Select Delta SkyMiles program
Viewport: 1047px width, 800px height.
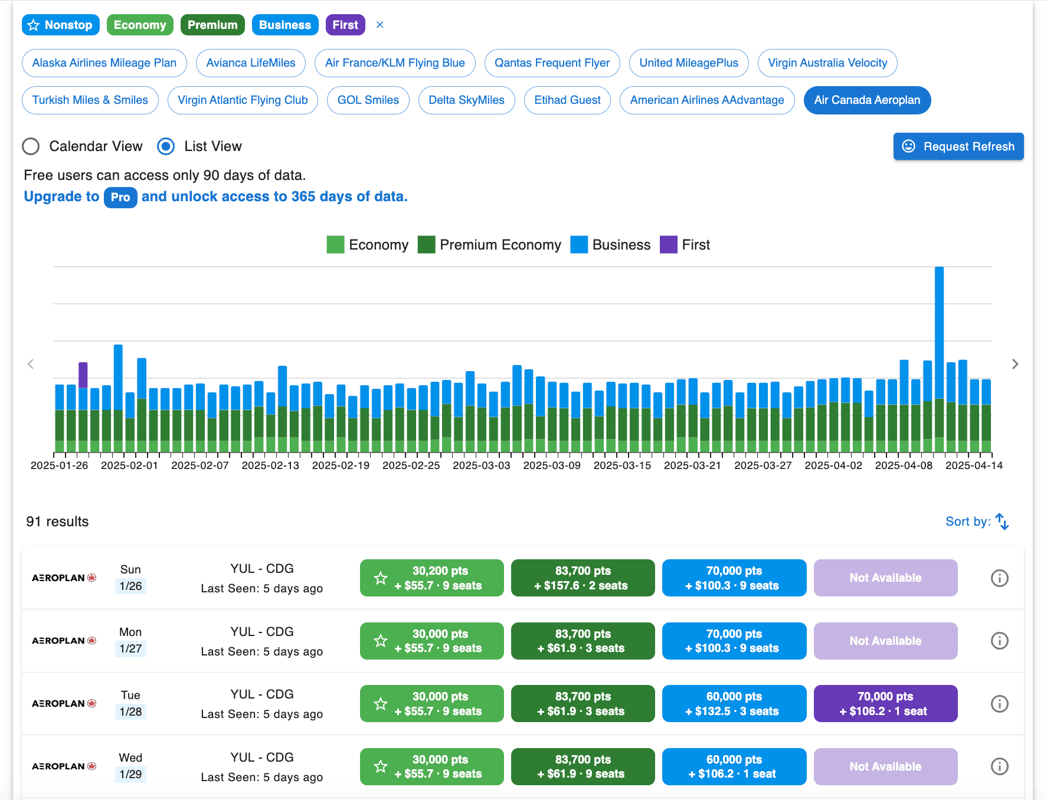click(x=466, y=100)
